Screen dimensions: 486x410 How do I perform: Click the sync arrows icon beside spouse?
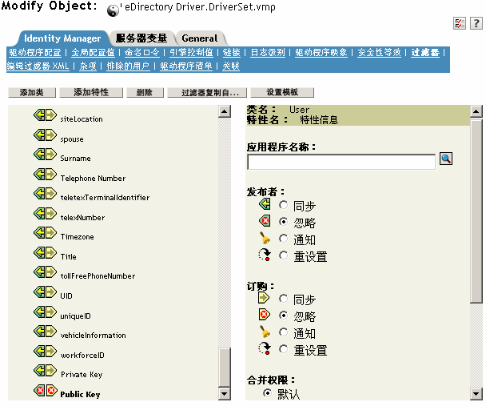45,135
